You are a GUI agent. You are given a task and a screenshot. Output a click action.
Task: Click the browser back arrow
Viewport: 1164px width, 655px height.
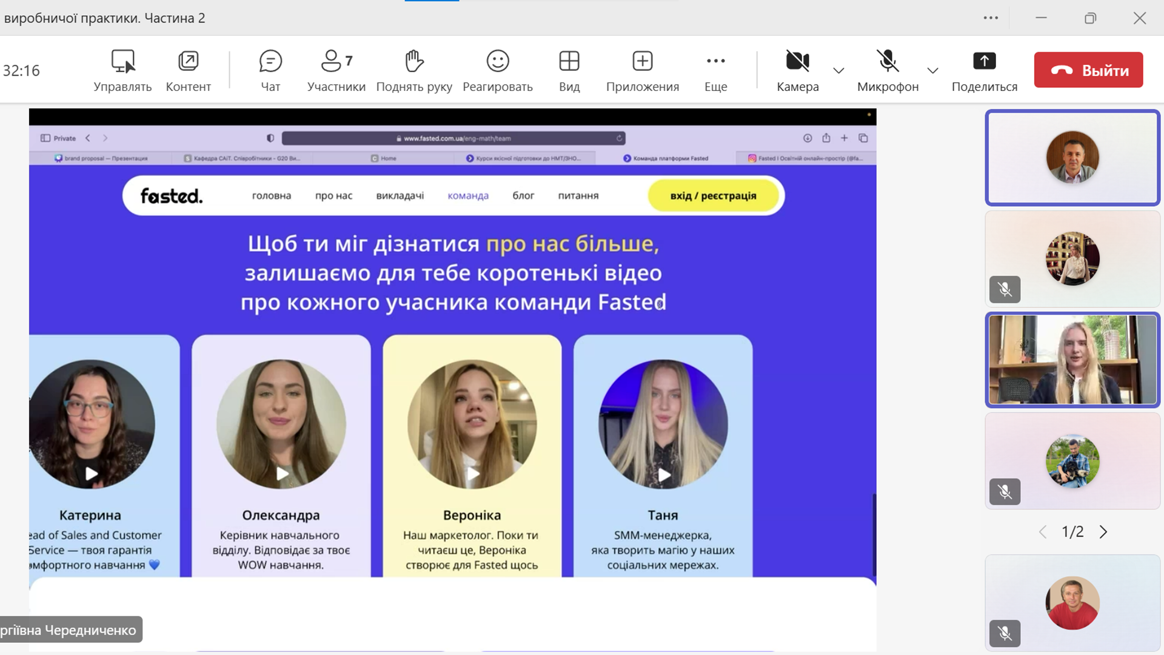[88, 138]
